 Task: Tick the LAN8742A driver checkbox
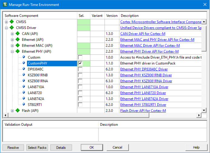(80, 99)
